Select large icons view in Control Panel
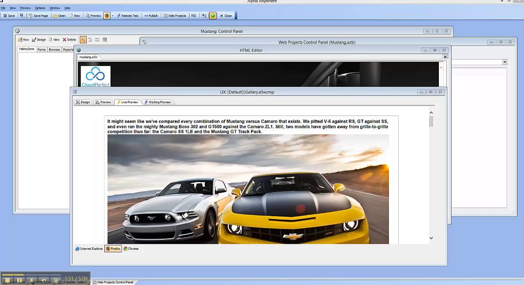The image size is (524, 285). coord(83,40)
